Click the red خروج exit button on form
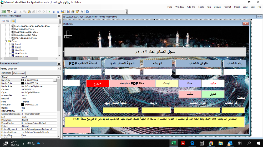Screen dimensions: 263x147 98,83
